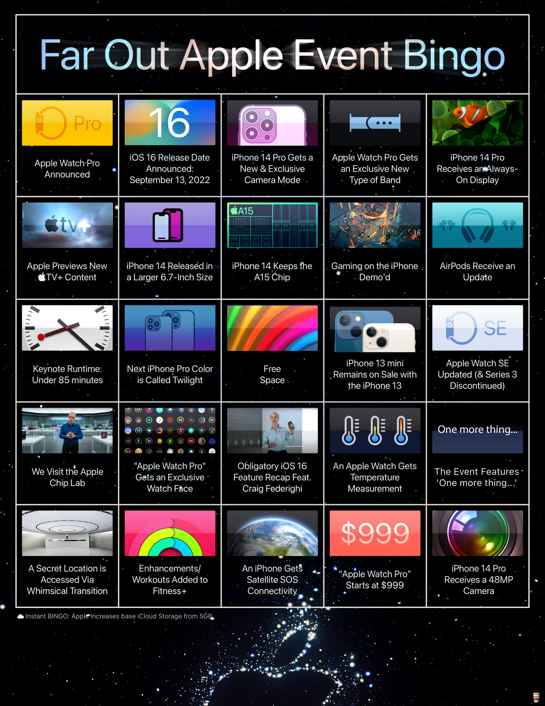Select the blue iPhone Pro outline graphic

click(170, 328)
